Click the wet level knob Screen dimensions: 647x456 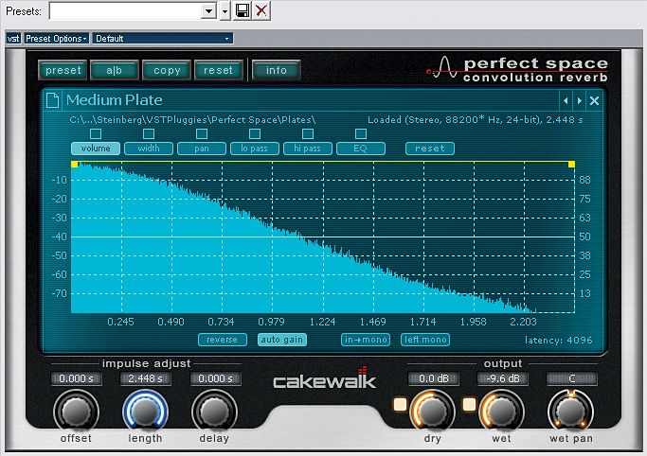pos(501,412)
